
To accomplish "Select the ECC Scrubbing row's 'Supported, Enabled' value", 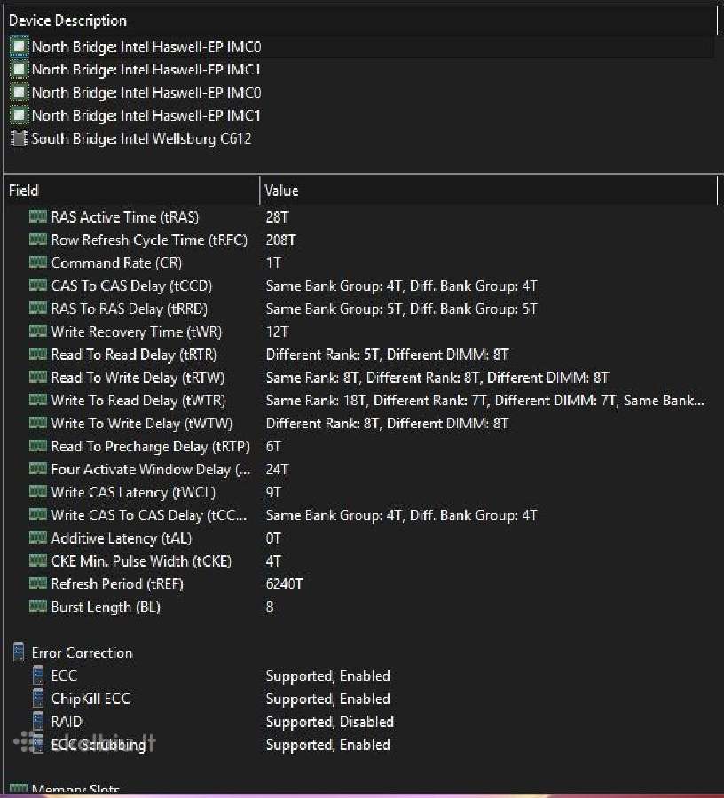I will 328,745.
